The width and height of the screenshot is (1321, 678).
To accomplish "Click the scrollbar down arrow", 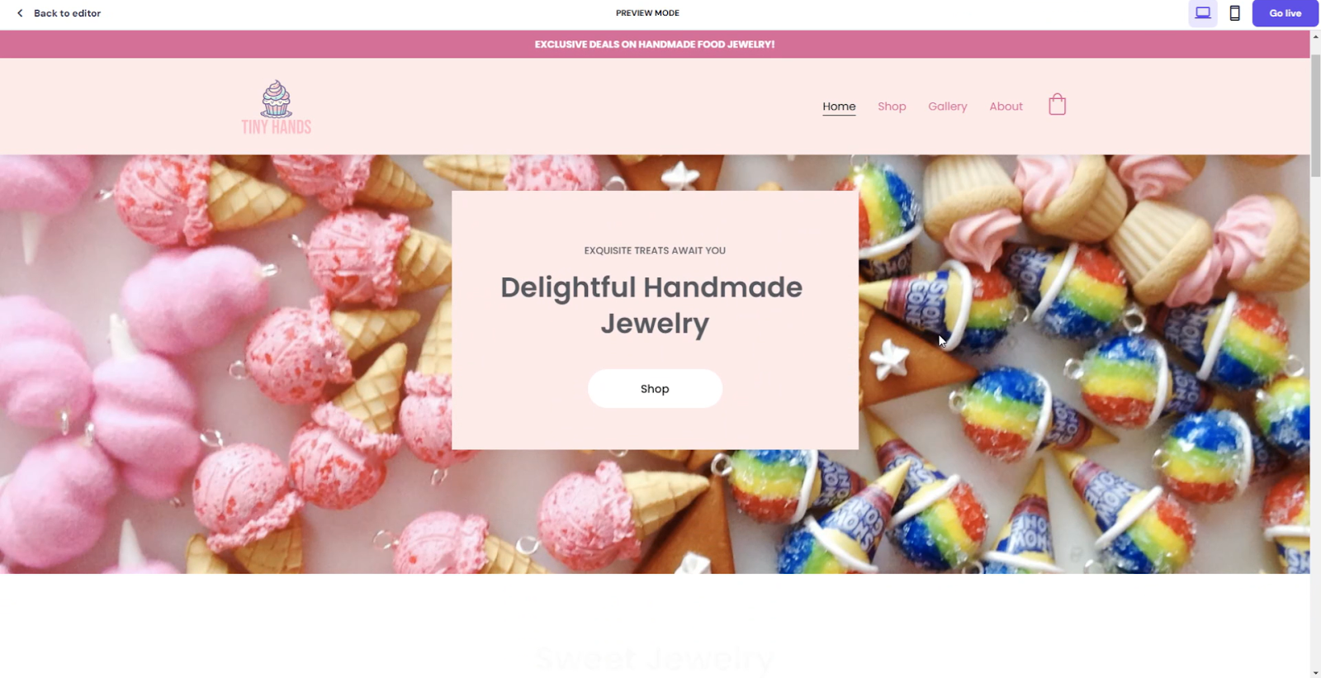I will click(1315, 672).
